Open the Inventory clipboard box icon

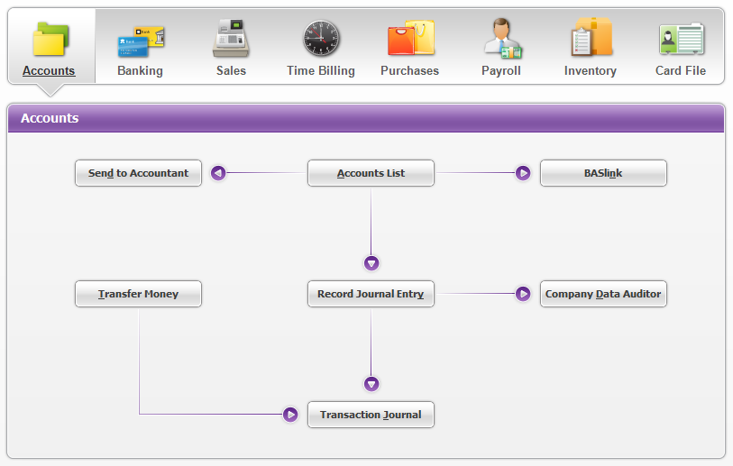tap(591, 40)
